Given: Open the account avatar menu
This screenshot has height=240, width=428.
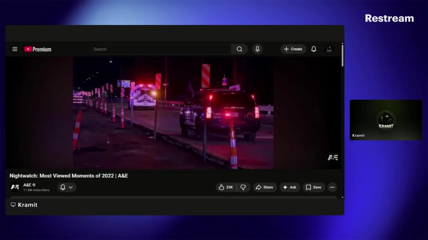Looking at the screenshot, I should [329, 49].
